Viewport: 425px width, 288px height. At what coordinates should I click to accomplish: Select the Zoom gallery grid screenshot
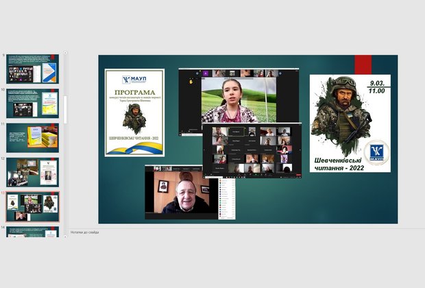click(x=252, y=149)
